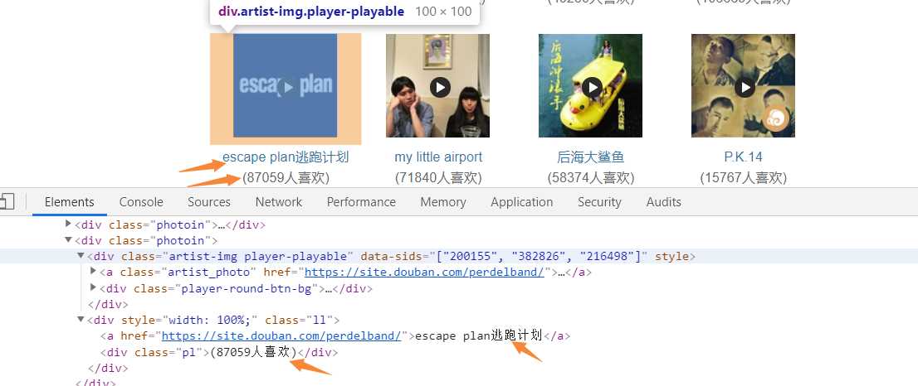Switch to the Performance tab
This screenshot has width=918, height=386.
[361, 202]
